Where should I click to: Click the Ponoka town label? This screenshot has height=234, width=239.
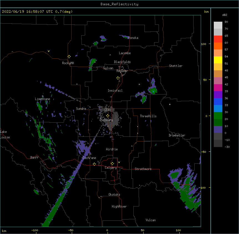pyautogui.click(x=133, y=38)
